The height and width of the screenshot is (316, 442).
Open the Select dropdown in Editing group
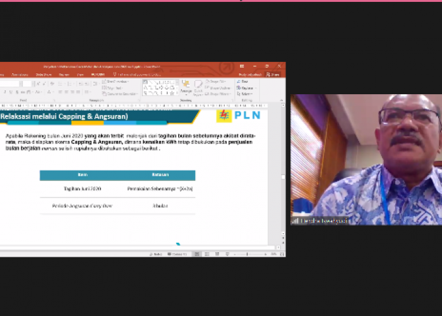pyautogui.click(x=243, y=94)
